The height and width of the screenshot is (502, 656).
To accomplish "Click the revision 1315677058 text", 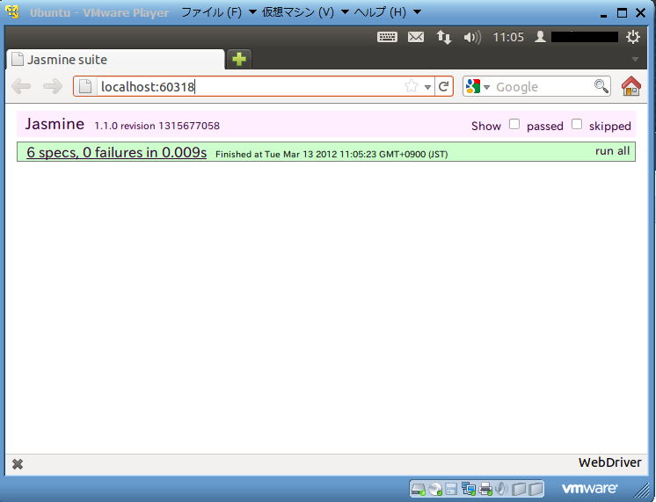I will [x=170, y=126].
